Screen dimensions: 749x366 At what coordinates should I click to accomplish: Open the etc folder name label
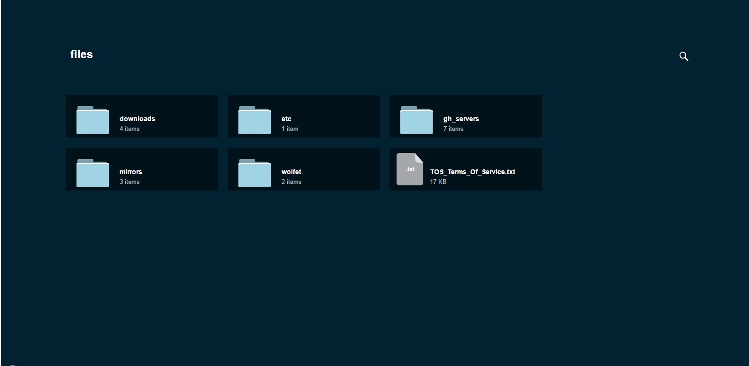coord(286,119)
